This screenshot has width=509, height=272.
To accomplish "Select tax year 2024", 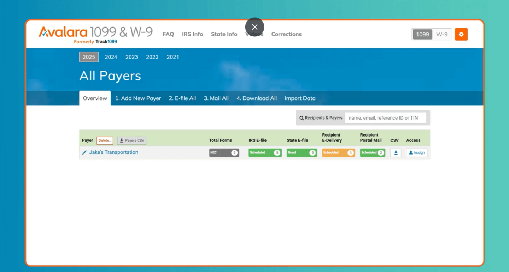I will pos(111,57).
